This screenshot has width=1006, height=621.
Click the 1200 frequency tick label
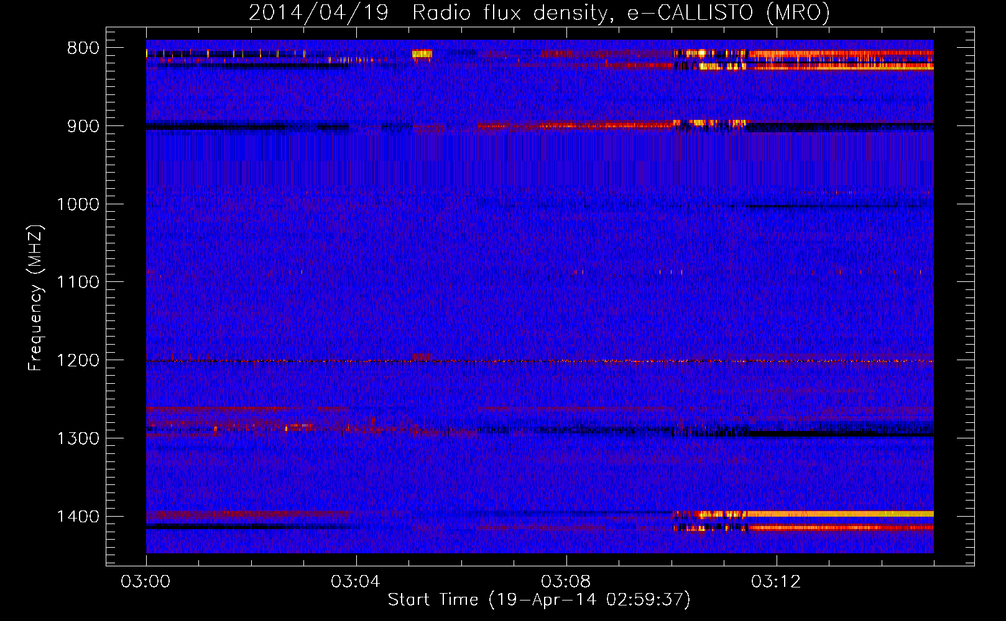pos(78,361)
